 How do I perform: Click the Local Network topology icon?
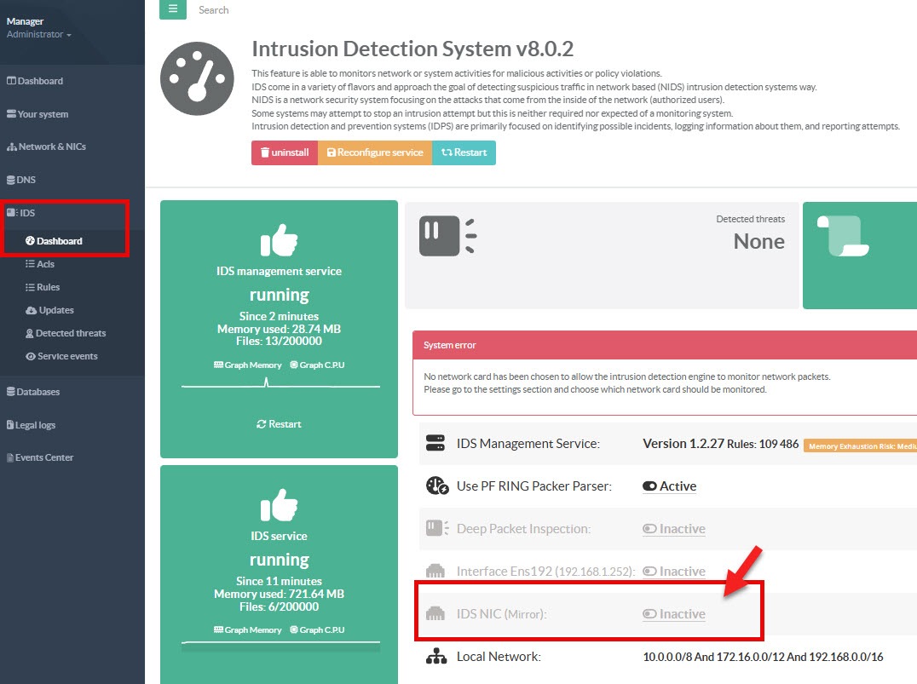(x=436, y=657)
